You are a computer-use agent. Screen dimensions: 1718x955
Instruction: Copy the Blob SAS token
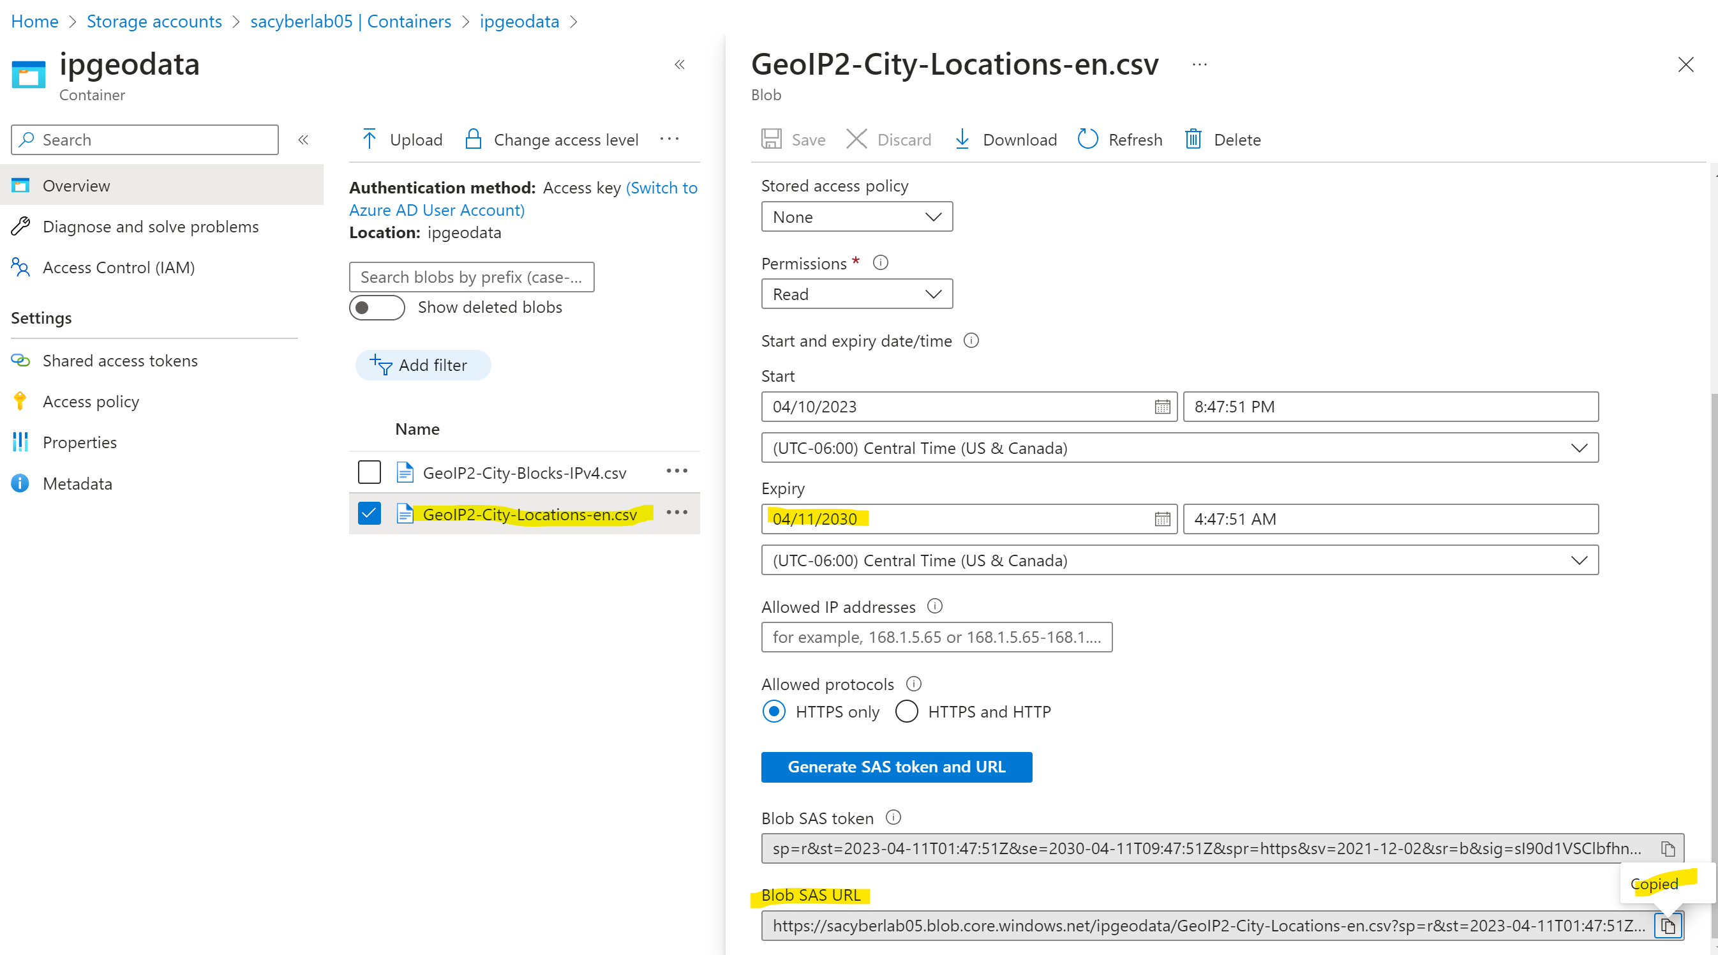coord(1668,848)
